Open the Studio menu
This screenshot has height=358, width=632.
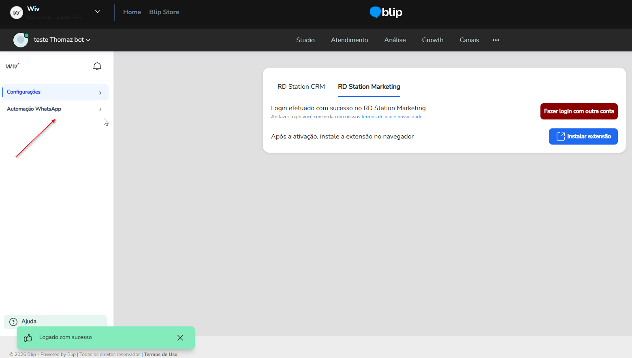coord(305,40)
